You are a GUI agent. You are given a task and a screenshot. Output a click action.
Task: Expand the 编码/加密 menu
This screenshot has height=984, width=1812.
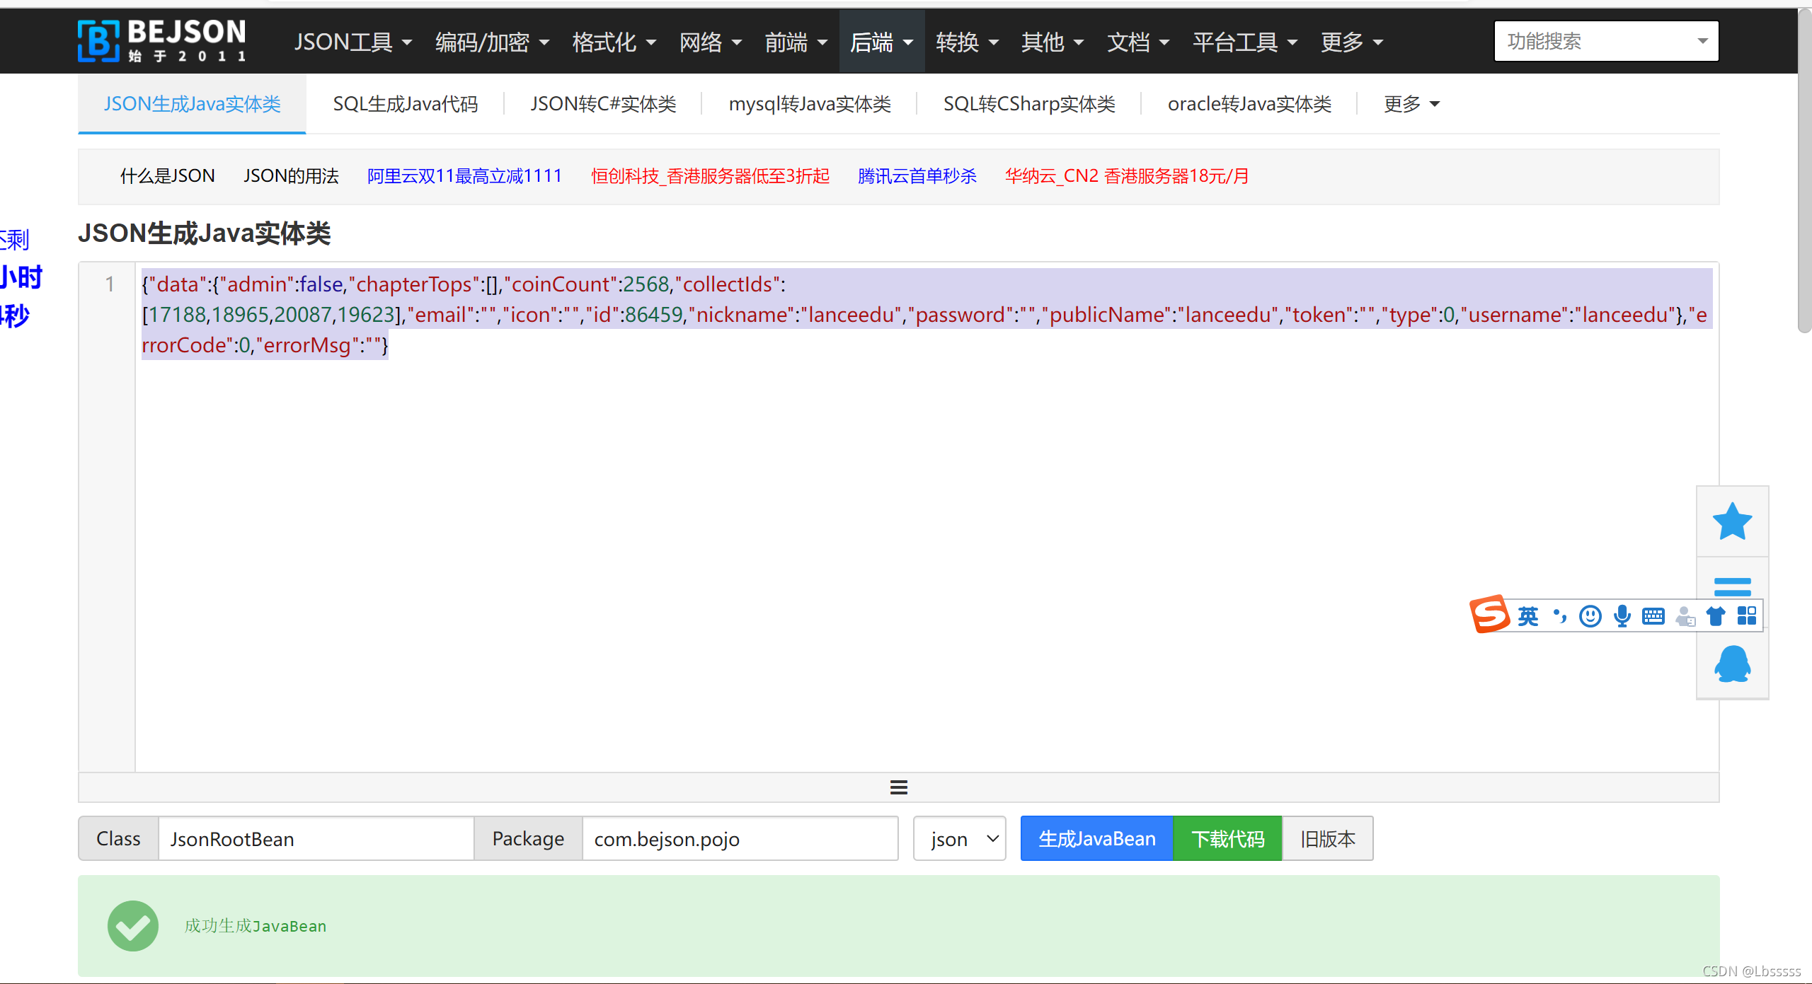coord(493,42)
